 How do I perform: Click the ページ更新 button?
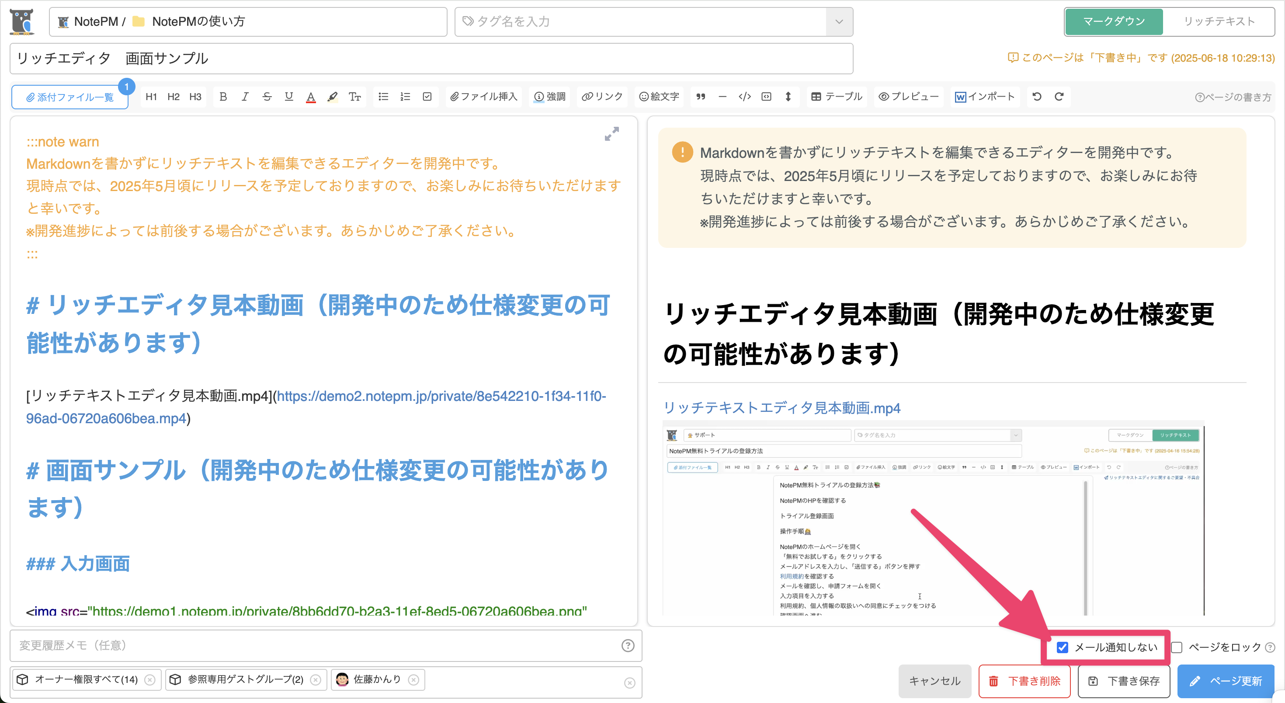(1226, 681)
